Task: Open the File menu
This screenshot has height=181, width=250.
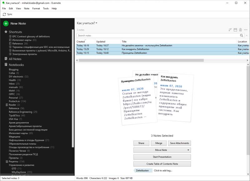Action: tap(4, 8)
